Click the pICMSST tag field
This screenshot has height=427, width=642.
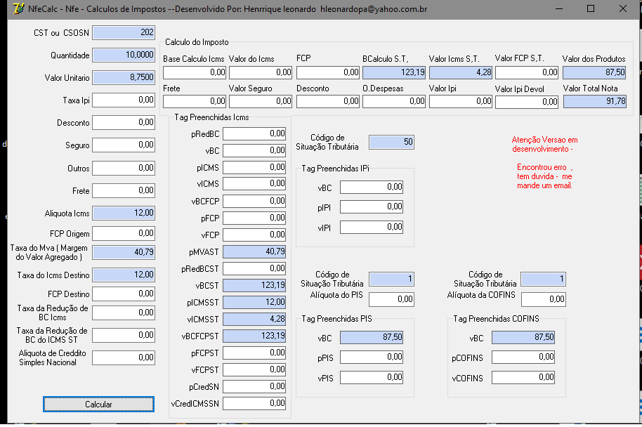(254, 303)
